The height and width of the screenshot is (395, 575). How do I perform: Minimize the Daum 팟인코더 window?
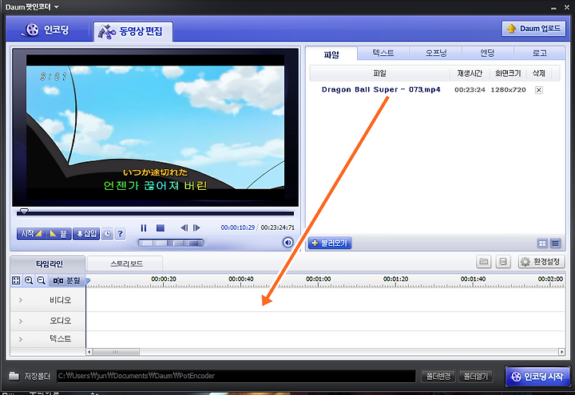point(553,8)
